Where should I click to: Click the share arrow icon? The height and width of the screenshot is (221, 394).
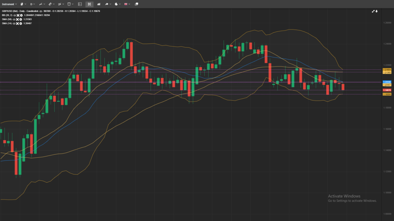click(107, 4)
